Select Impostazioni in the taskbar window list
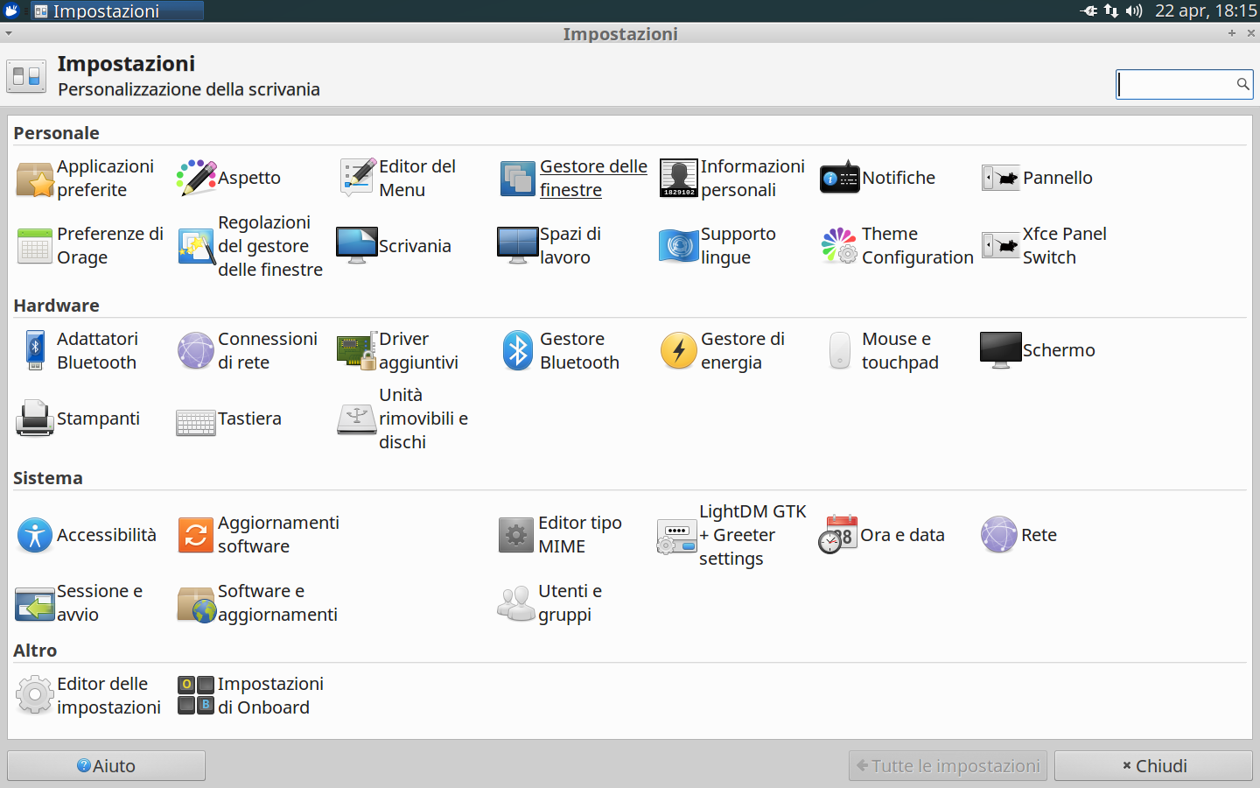Viewport: 1260px width, 788px height. [x=117, y=11]
